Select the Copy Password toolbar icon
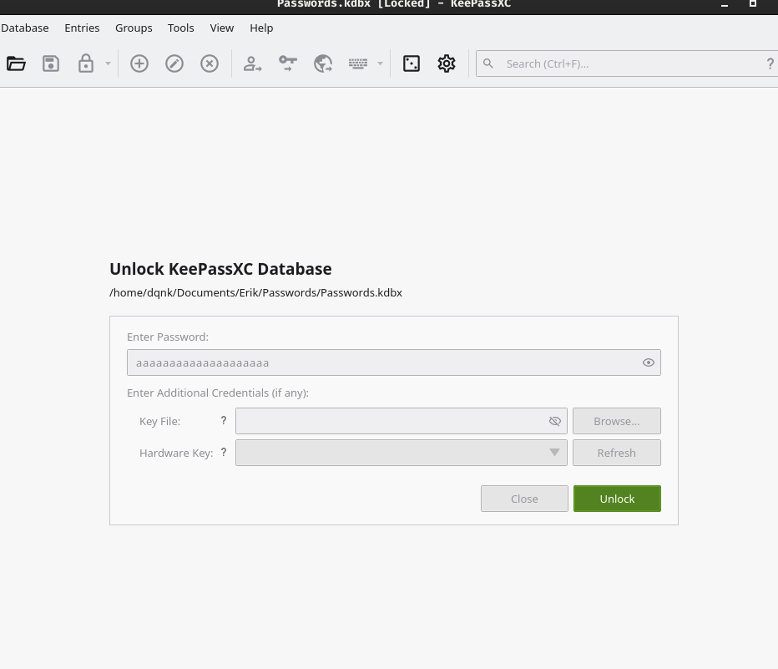Screen dimensions: 778x669 [288, 63]
